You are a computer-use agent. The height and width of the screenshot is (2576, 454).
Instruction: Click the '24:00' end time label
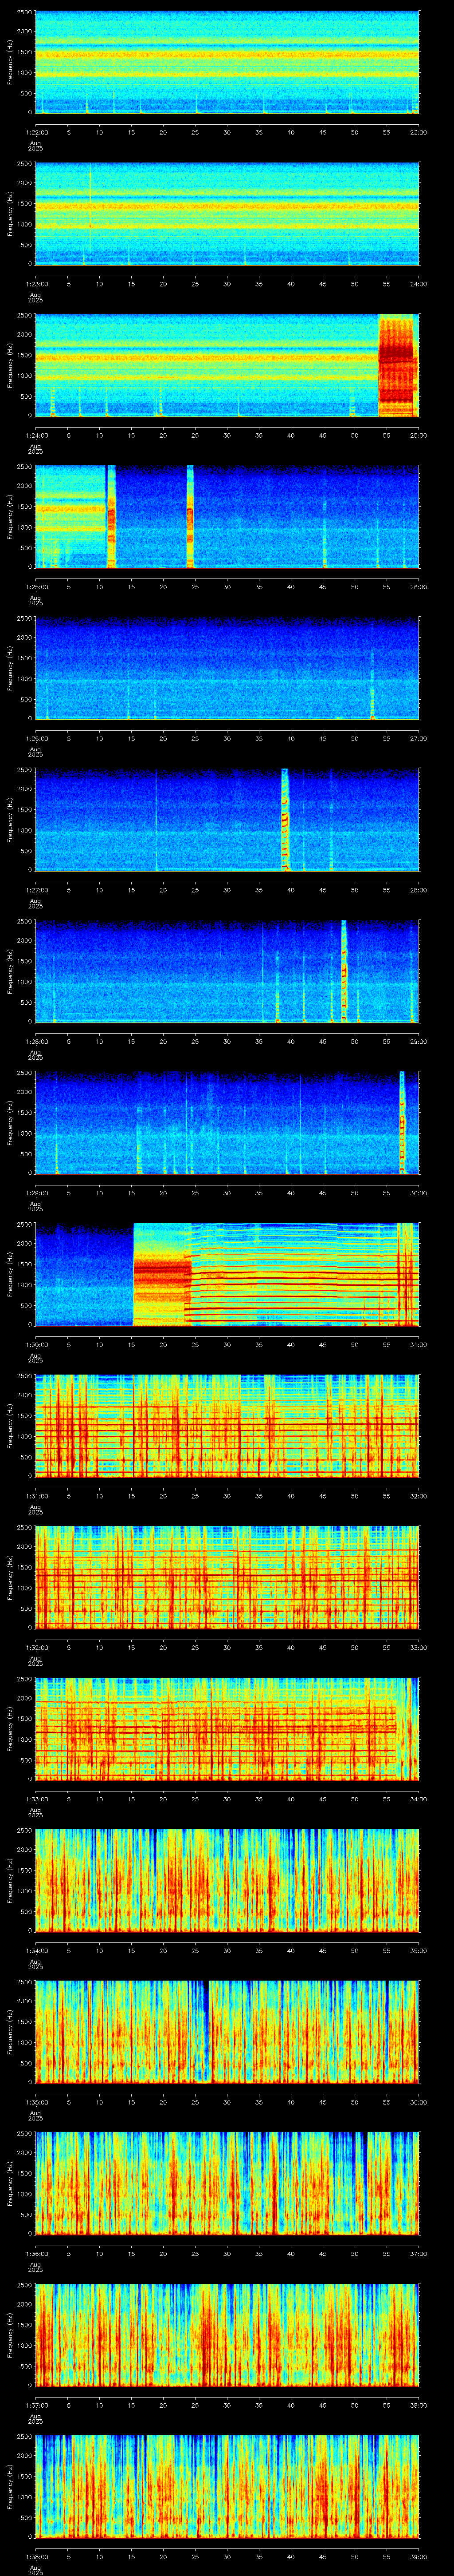(x=418, y=284)
